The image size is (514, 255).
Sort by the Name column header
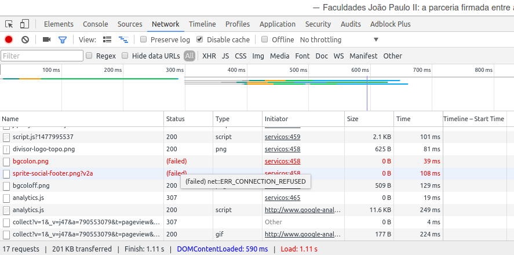[82, 119]
